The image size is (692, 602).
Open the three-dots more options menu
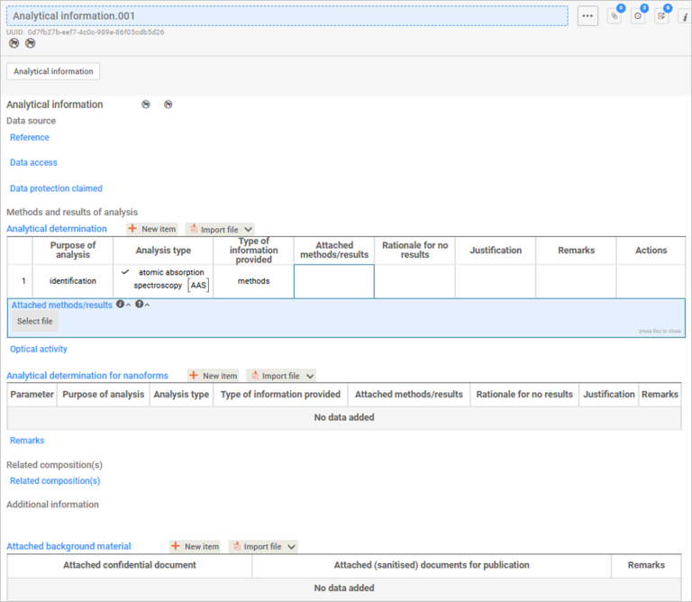pyautogui.click(x=587, y=16)
